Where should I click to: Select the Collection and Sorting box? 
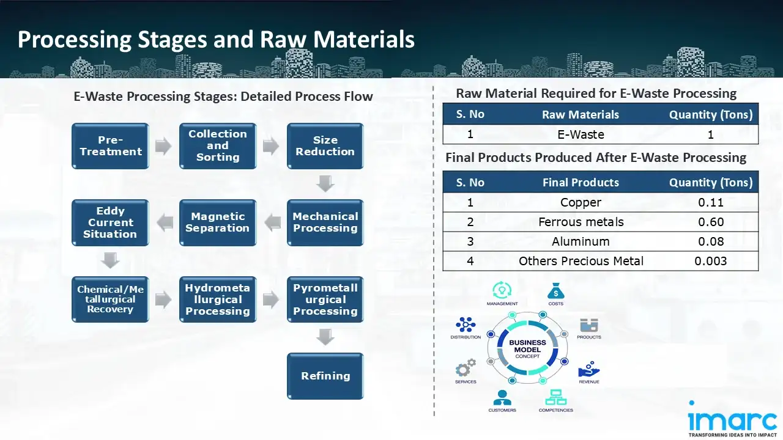(x=218, y=146)
